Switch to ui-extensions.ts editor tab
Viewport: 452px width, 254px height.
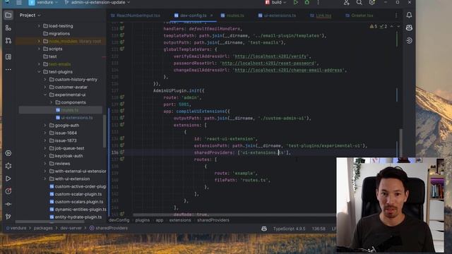(277, 16)
